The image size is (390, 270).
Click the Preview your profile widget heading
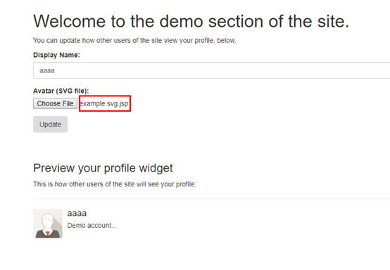click(x=103, y=168)
